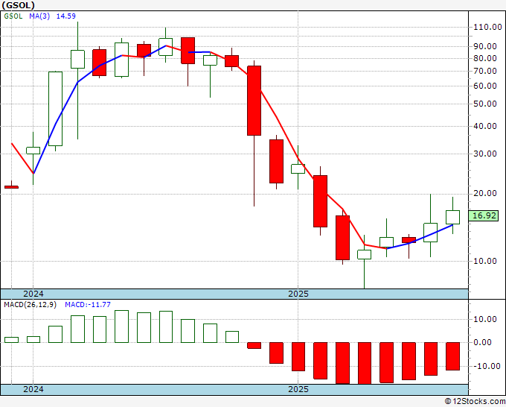This screenshot has height=407, width=506.
Task: Click the tall white candle starting the rally
Action: click(x=55, y=109)
